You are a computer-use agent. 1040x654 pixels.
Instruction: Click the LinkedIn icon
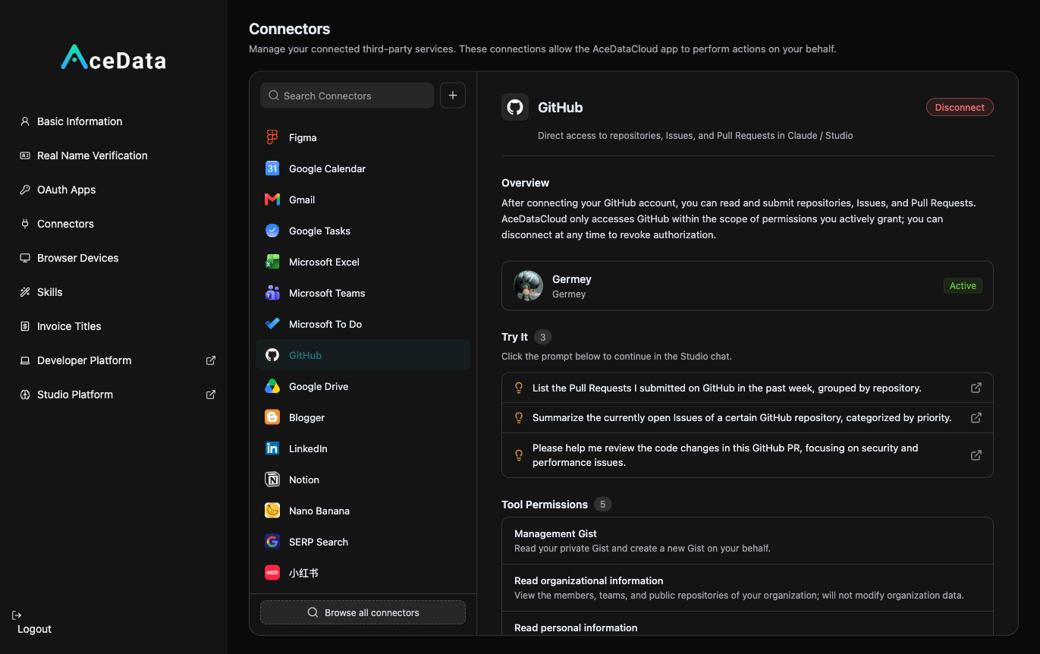tap(272, 448)
